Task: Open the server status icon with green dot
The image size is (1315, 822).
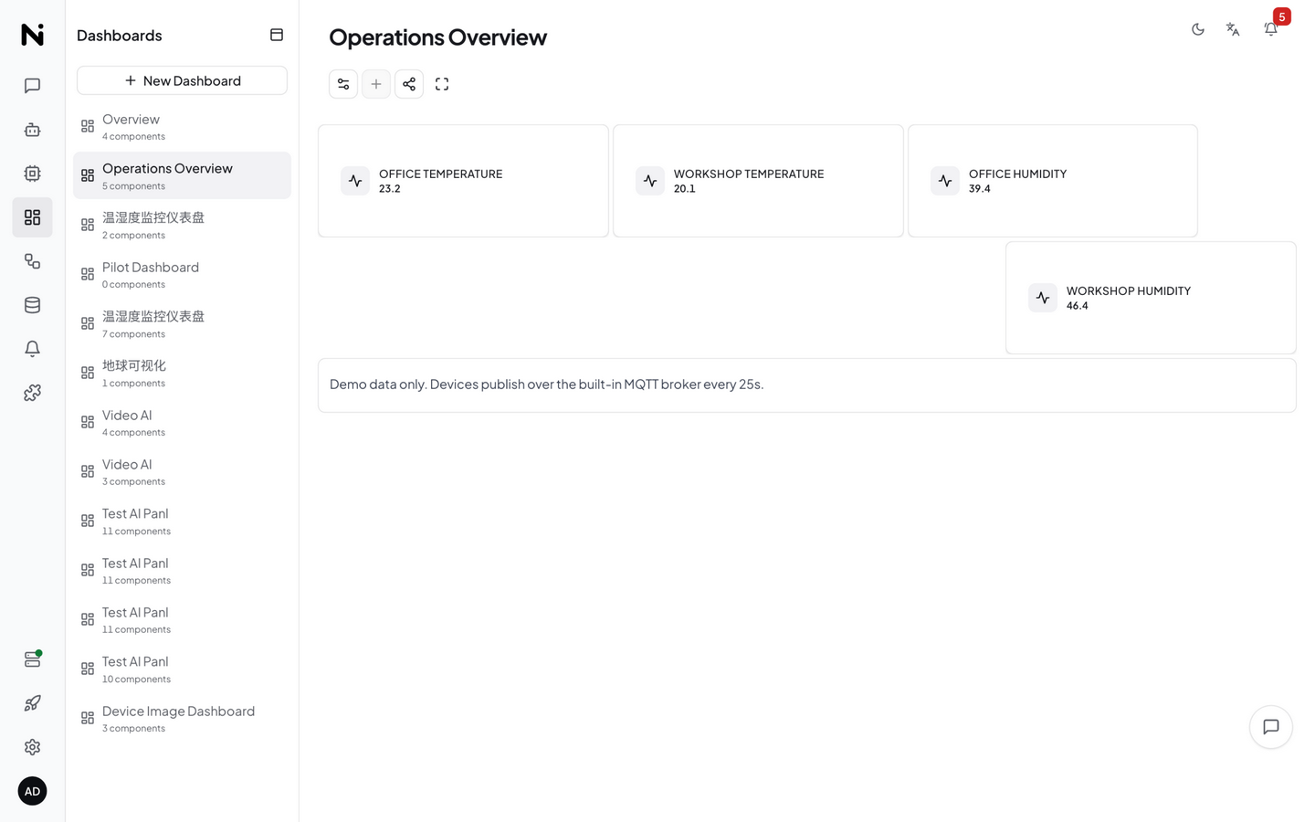Action: tap(32, 659)
